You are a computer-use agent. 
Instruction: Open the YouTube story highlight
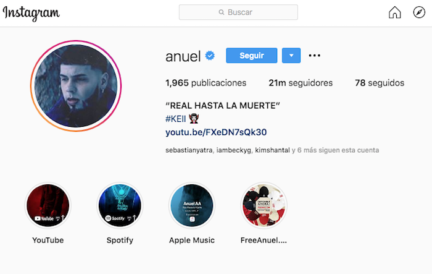click(x=48, y=205)
